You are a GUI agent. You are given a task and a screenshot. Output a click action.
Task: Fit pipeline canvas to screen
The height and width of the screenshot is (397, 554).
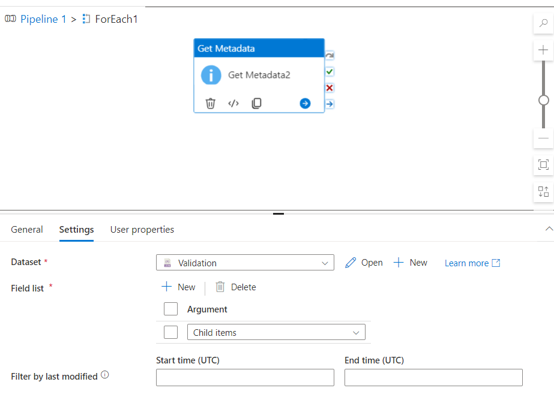543,165
